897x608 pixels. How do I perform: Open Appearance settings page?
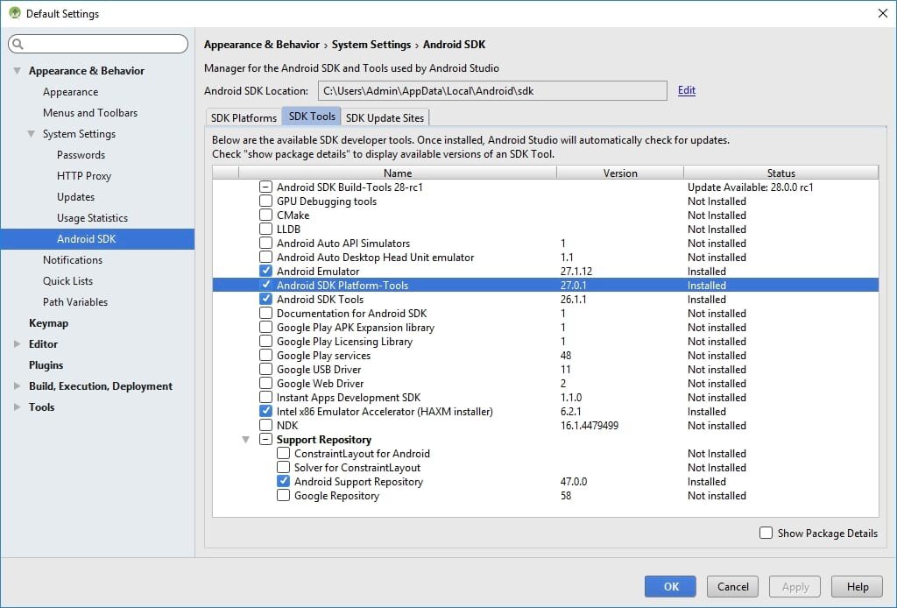pyautogui.click(x=70, y=92)
